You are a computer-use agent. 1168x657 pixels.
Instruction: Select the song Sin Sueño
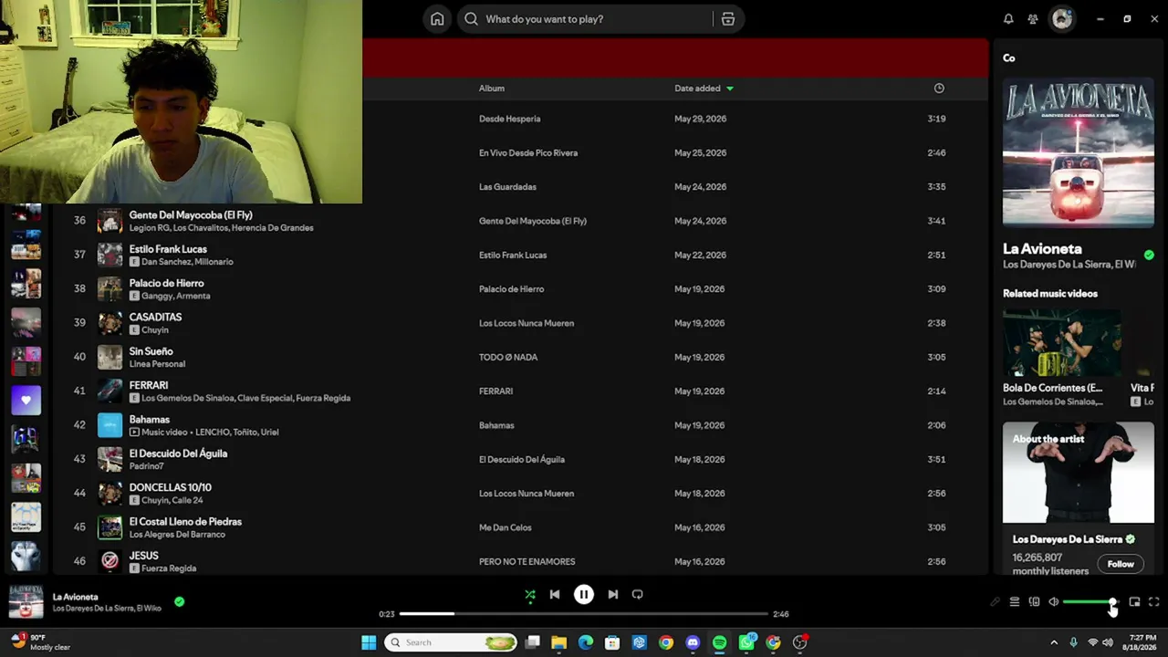tap(151, 351)
